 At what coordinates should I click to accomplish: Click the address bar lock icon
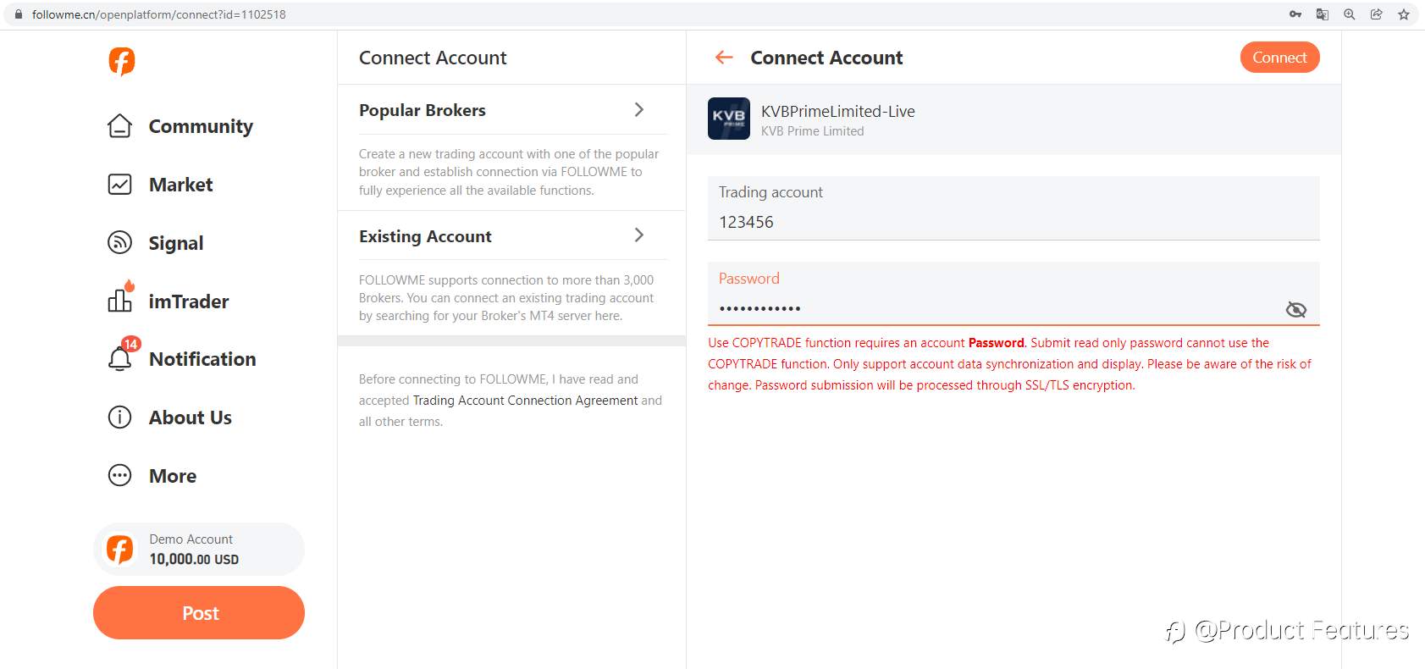(19, 14)
